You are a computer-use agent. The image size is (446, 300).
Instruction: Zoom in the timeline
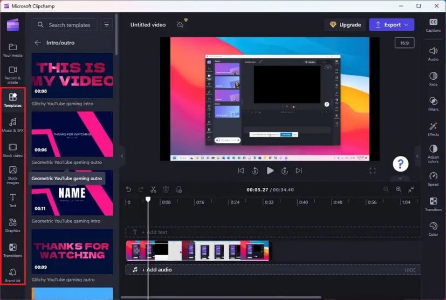click(x=399, y=189)
